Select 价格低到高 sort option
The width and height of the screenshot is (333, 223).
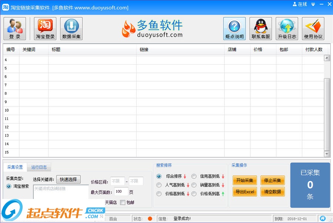194,194
